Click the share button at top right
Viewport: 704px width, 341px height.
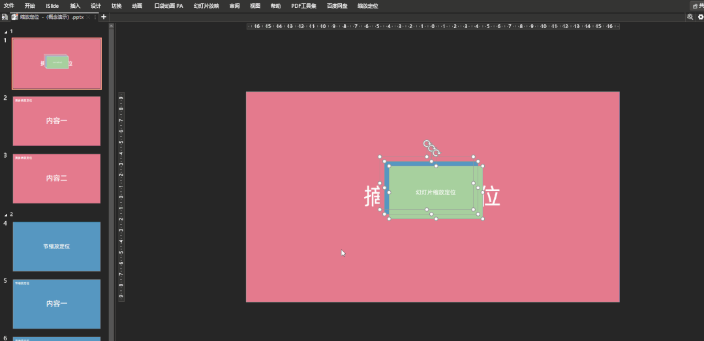point(697,6)
